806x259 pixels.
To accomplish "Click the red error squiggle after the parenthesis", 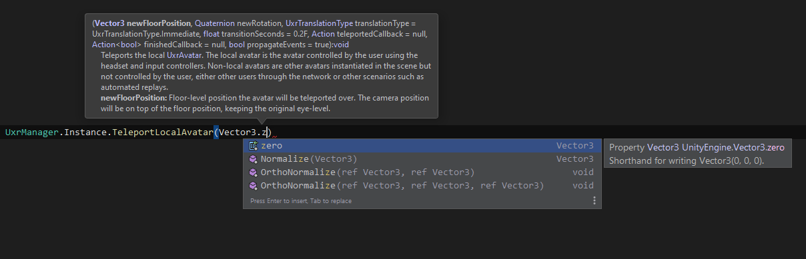I will (x=275, y=138).
